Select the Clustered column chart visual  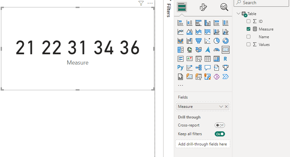(x=208, y=23)
